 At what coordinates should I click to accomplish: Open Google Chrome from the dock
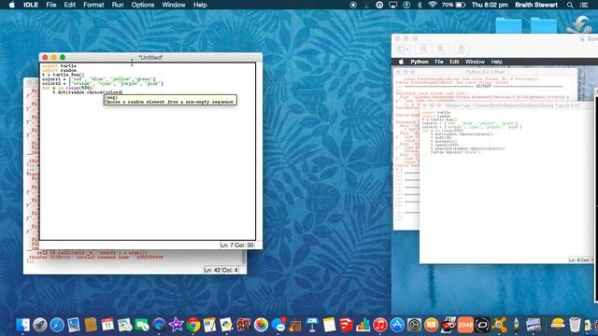pyautogui.click(x=193, y=325)
